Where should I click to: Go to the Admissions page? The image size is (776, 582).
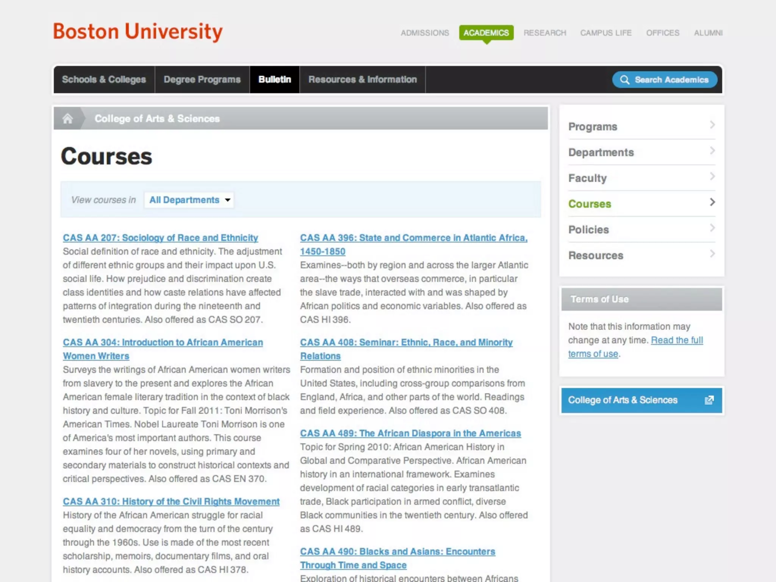coord(425,33)
